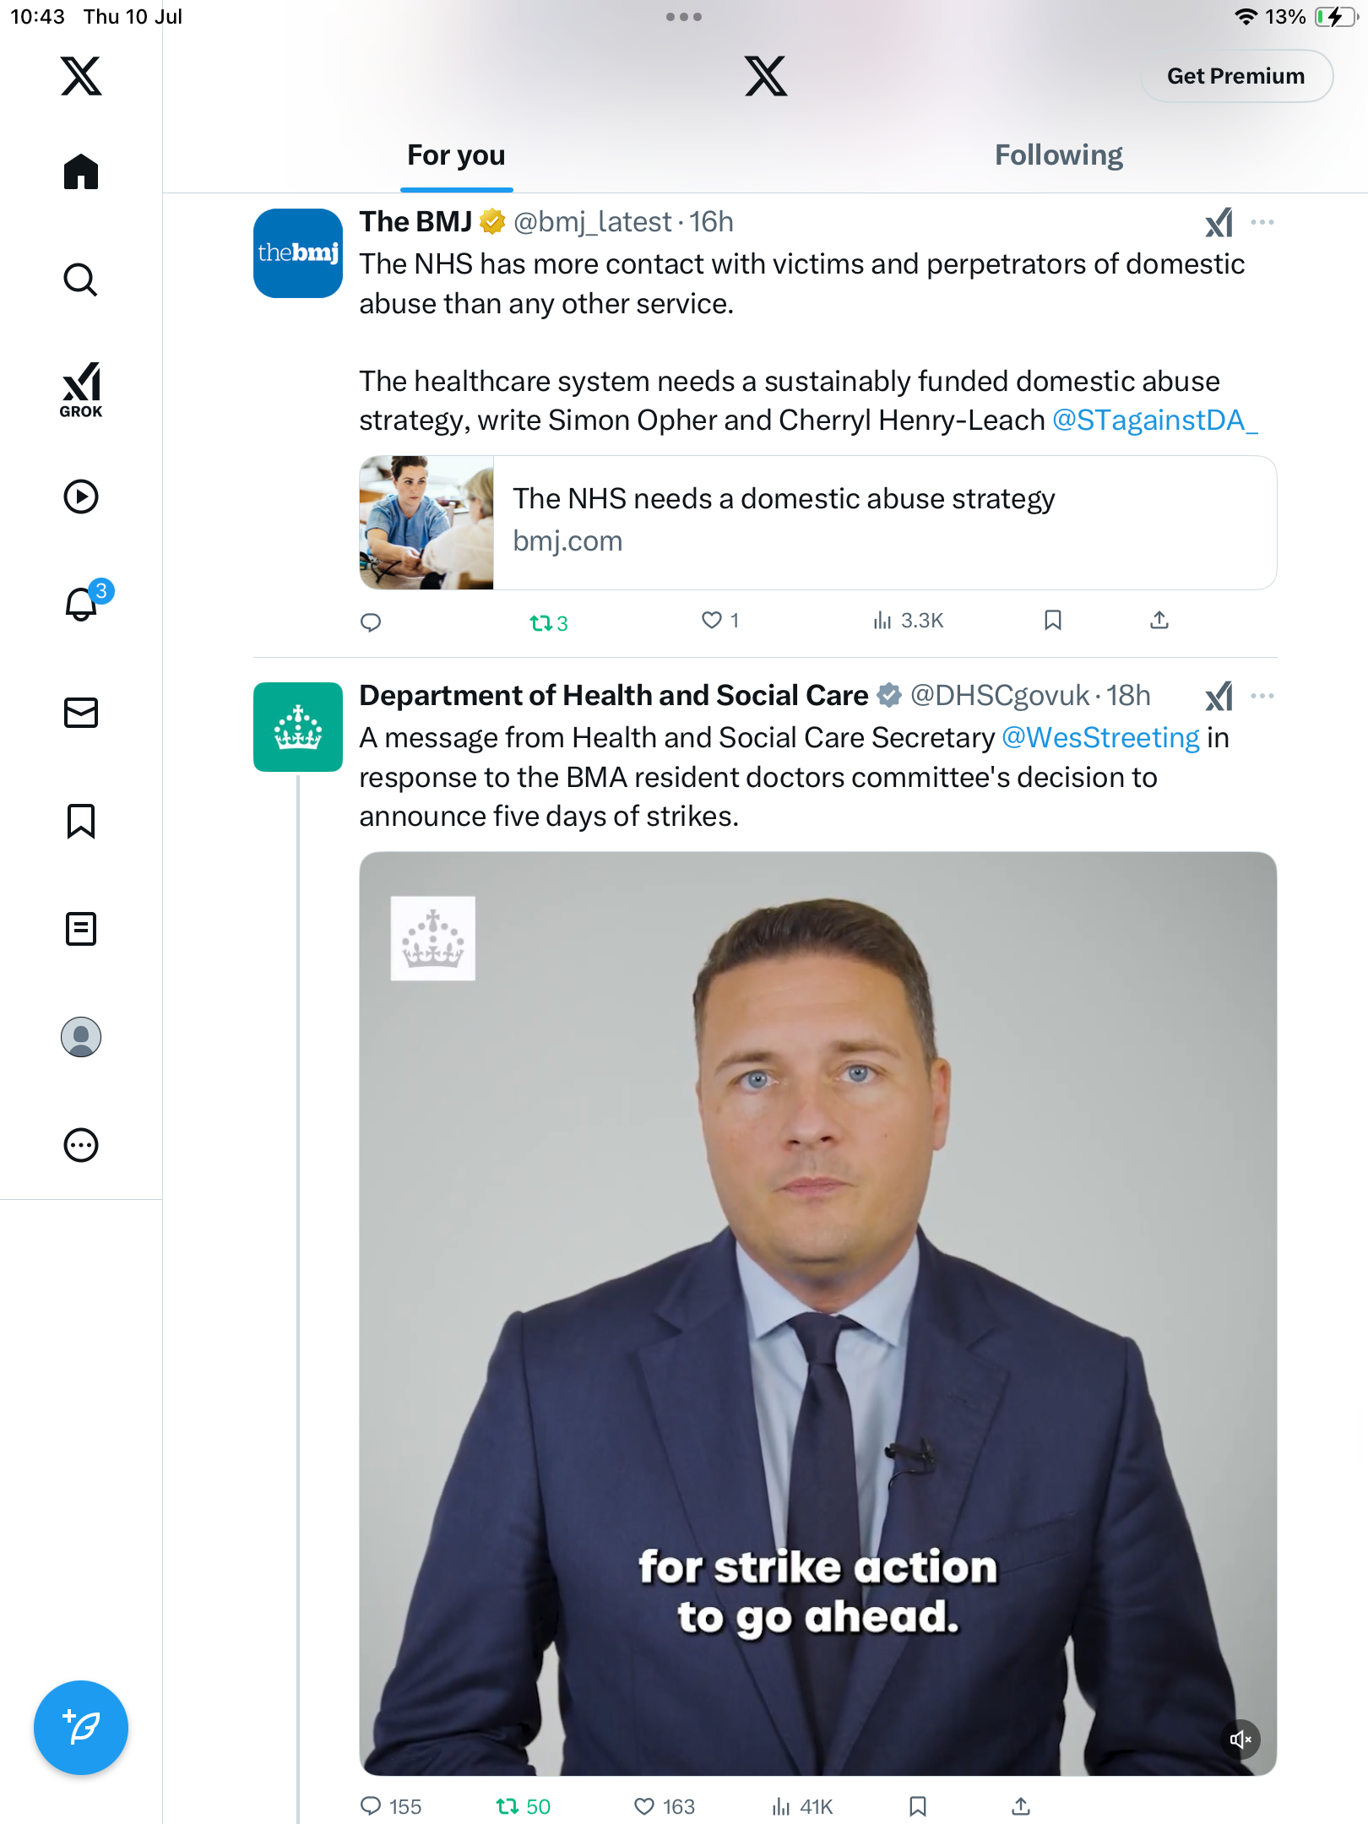Open the sidebar bookmarks page
This screenshot has width=1368, height=1824.
(x=81, y=821)
